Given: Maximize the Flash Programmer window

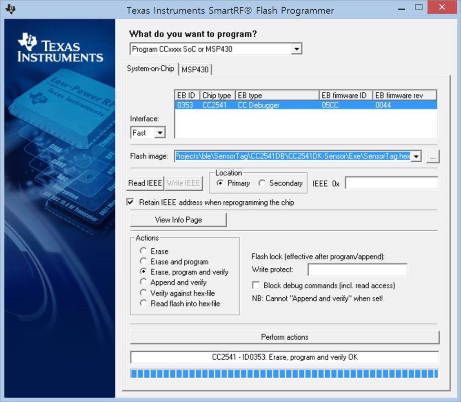Looking at the screenshot, I should 419,7.
